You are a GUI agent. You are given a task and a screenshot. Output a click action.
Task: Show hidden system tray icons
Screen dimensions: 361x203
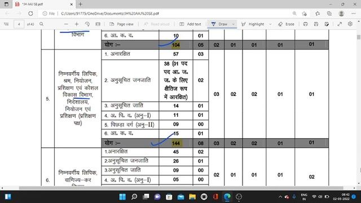tap(280, 197)
